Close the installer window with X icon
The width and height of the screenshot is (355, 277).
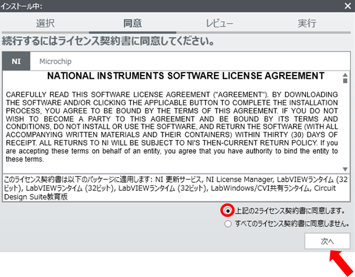[348, 6]
